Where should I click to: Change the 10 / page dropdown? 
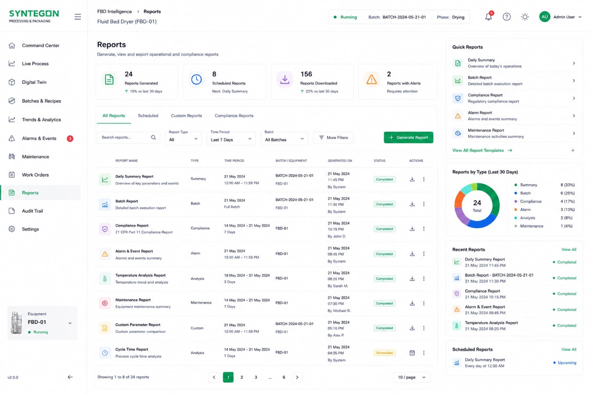pyautogui.click(x=412, y=377)
